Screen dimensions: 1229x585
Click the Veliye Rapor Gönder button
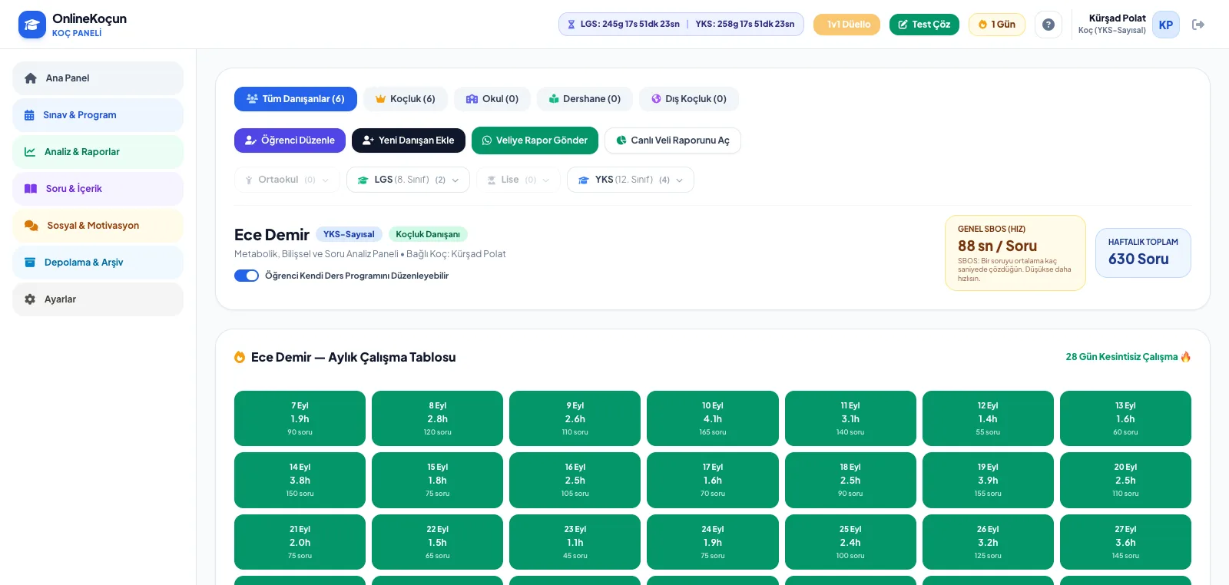535,140
